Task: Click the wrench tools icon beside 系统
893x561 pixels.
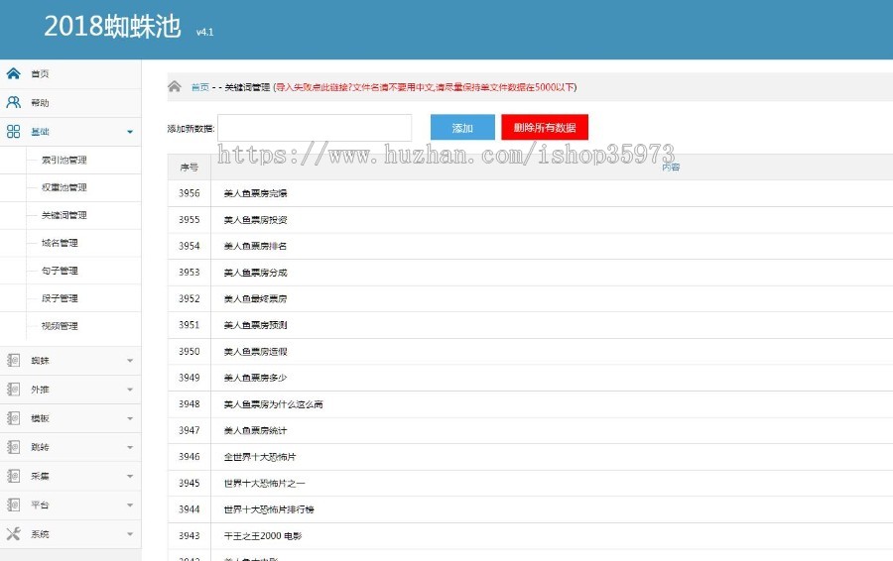Action: (14, 533)
